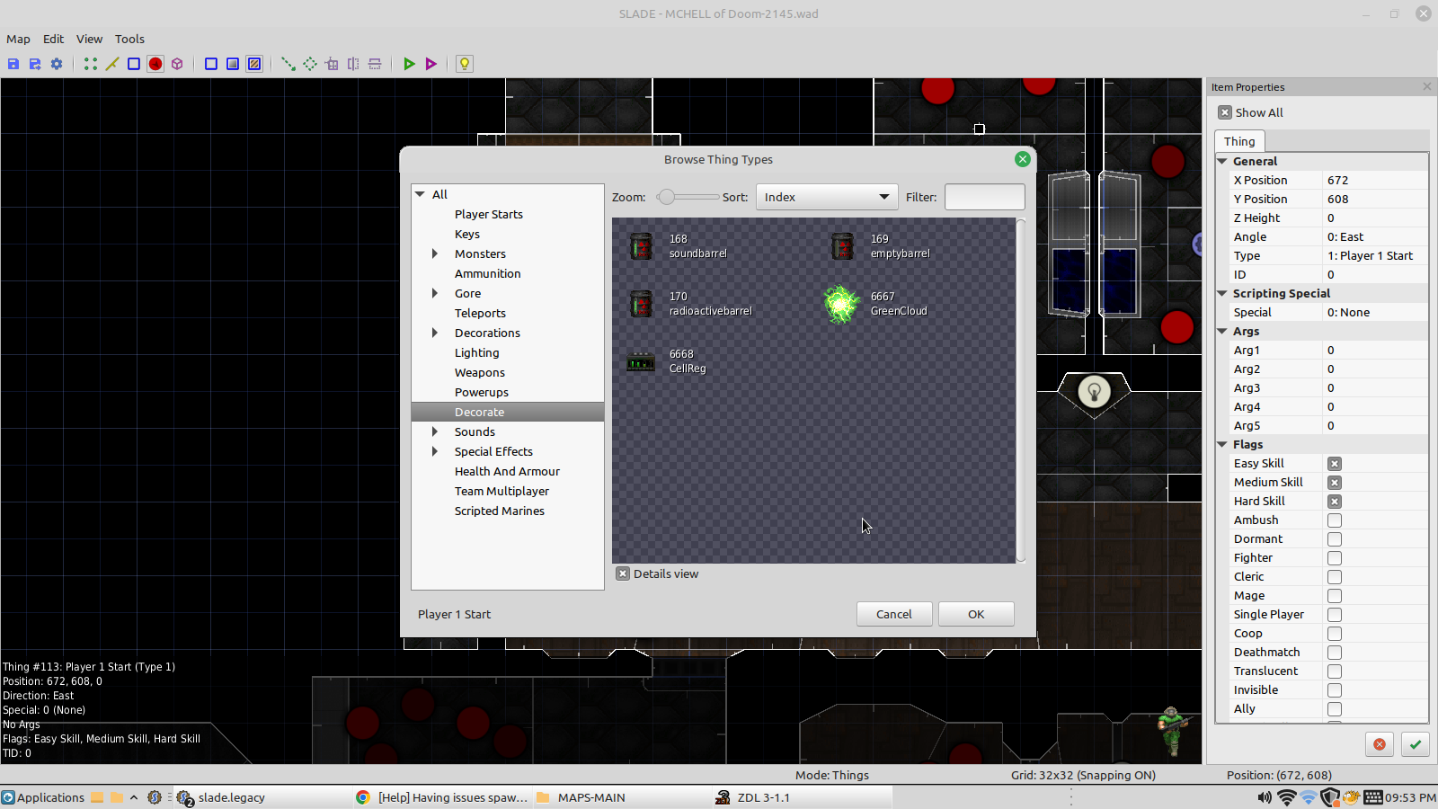Click the Zoom slider handle
1438x809 pixels.
click(666, 197)
